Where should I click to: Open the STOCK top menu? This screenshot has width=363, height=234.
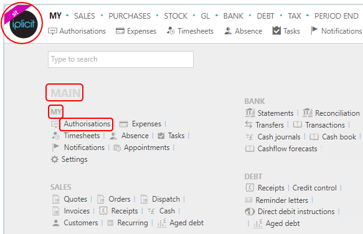pyautogui.click(x=176, y=16)
